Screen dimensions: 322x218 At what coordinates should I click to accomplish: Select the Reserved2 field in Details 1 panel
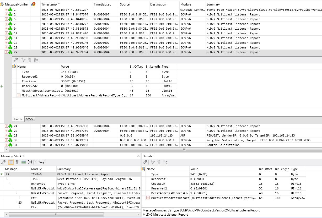[x=224, y=188]
